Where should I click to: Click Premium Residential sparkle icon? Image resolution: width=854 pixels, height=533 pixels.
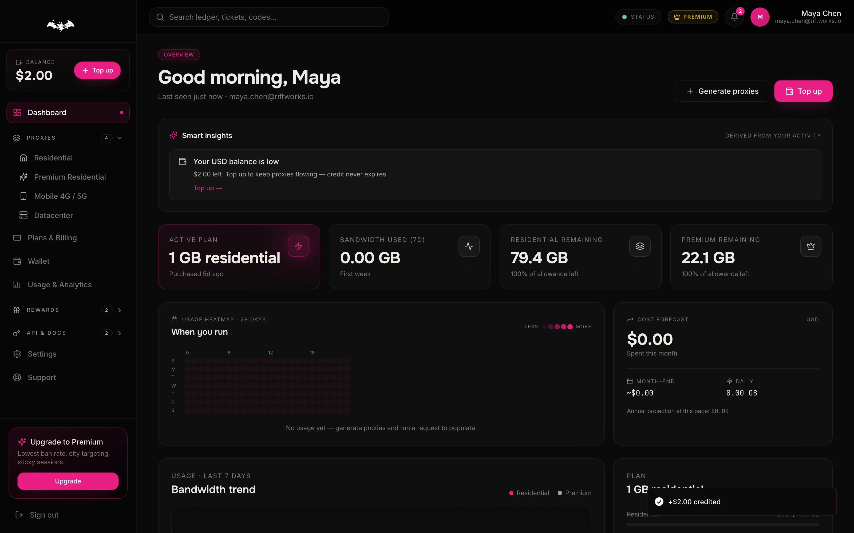click(23, 177)
